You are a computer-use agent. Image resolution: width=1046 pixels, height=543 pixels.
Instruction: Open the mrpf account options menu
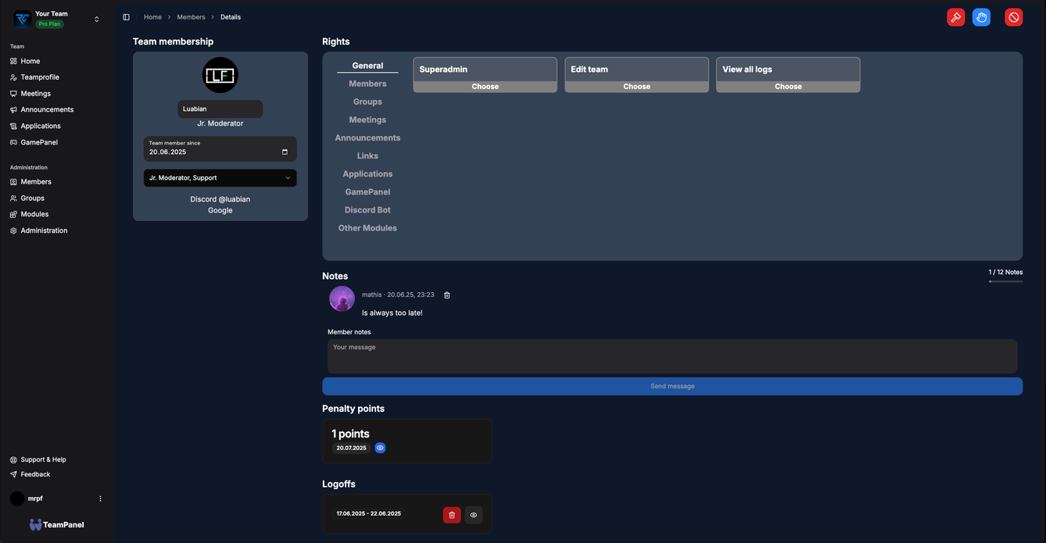click(100, 498)
